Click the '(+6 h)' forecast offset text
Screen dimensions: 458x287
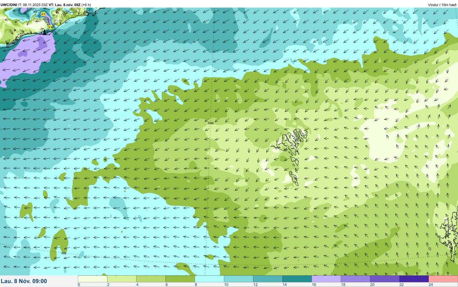click(x=86, y=5)
